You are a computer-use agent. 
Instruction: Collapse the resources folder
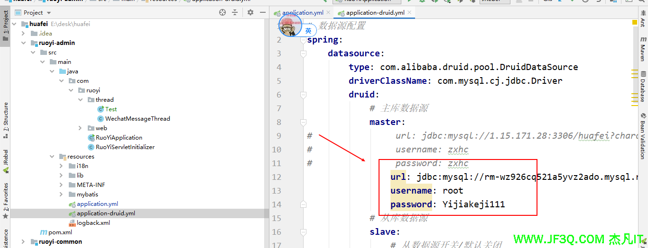(53, 157)
